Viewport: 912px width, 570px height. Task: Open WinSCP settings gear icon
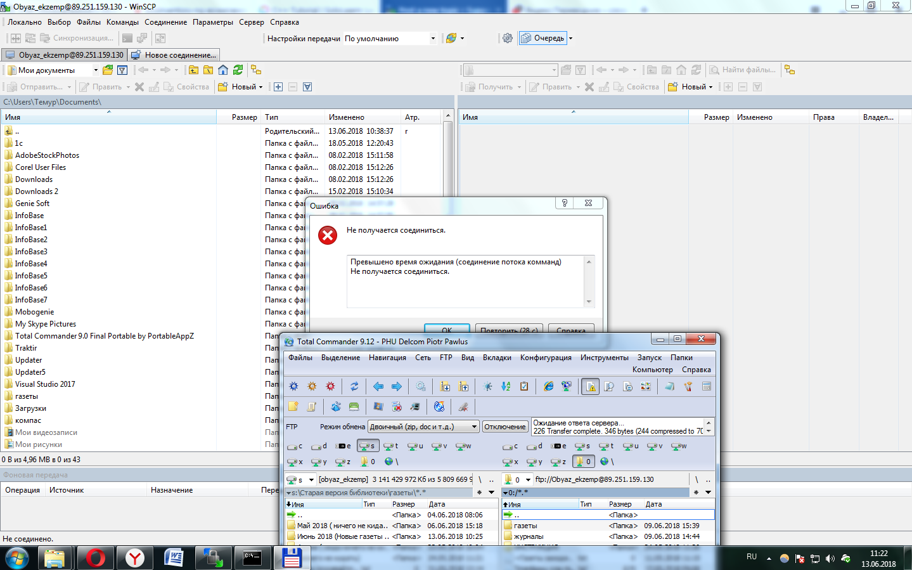tap(508, 38)
